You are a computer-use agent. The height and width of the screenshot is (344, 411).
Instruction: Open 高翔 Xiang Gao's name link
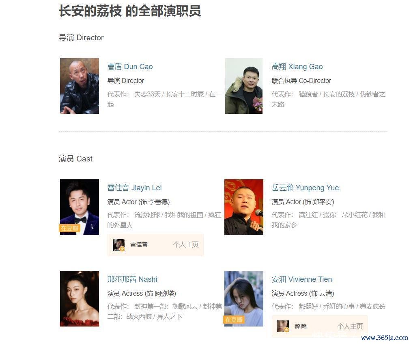click(x=297, y=67)
